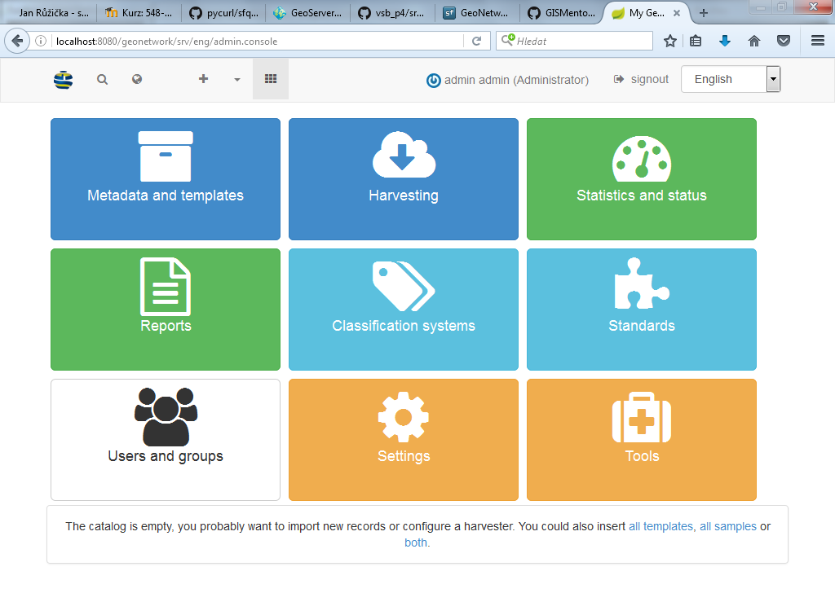
Task: Switch to the pycurl/sfq tab
Action: (x=223, y=13)
